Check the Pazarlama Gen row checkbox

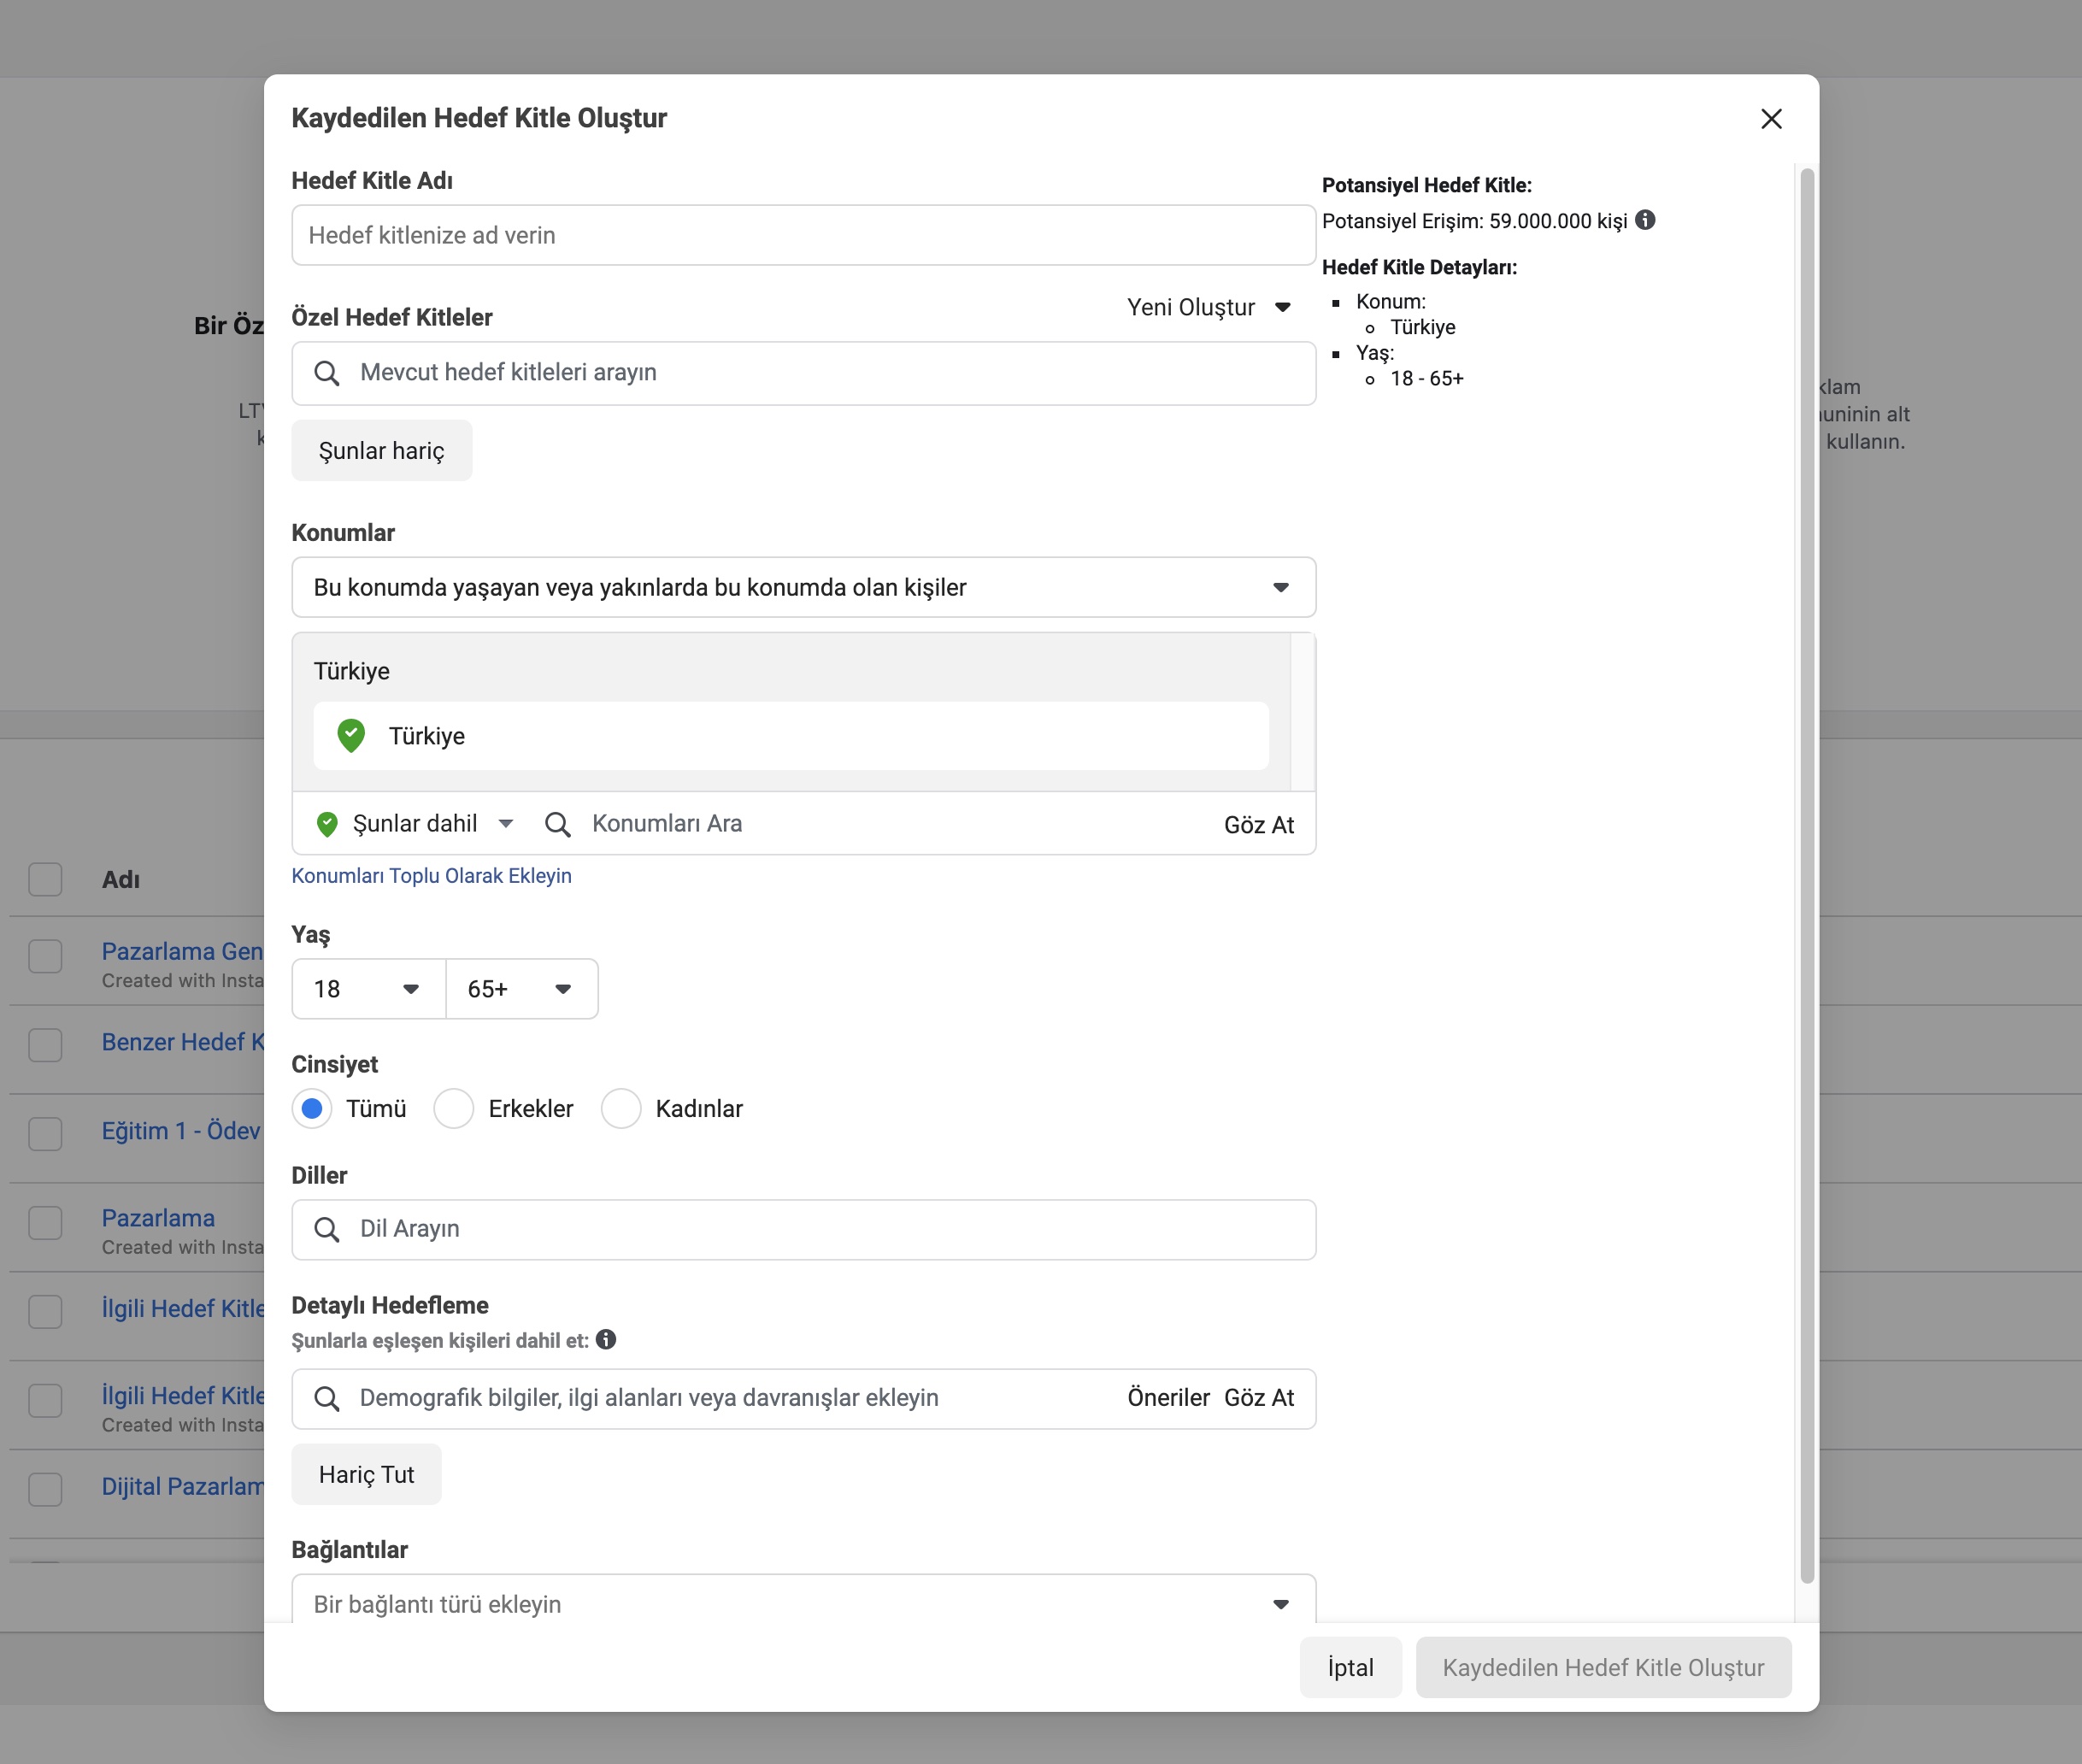click(x=45, y=956)
